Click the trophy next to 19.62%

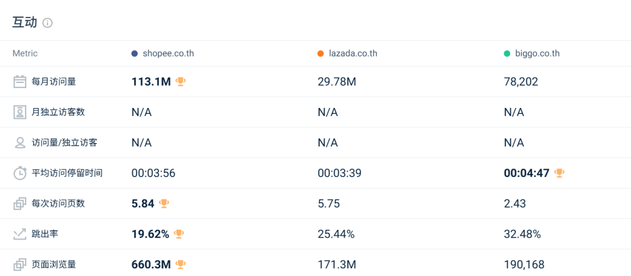(x=179, y=234)
